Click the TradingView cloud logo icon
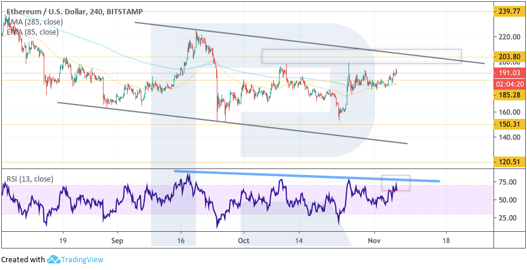The height and width of the screenshot is (270, 527). [53, 260]
